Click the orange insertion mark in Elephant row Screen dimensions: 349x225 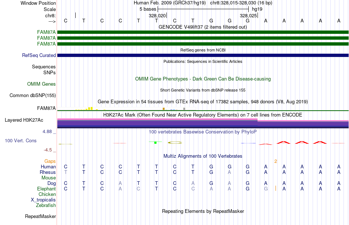coord(276,189)
